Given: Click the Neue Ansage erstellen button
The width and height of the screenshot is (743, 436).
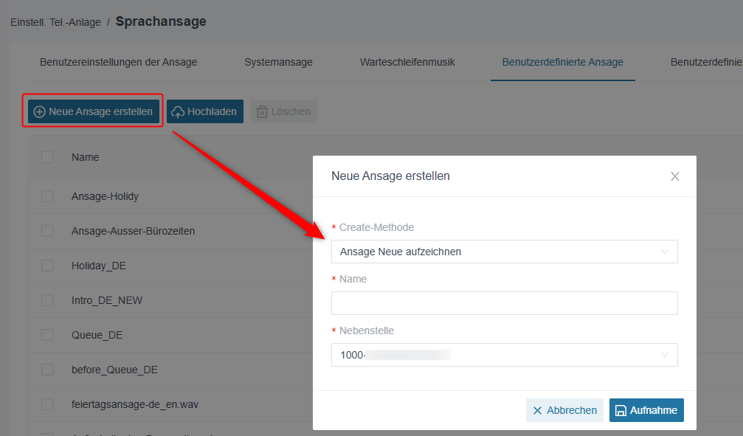Looking at the screenshot, I should 94,111.
